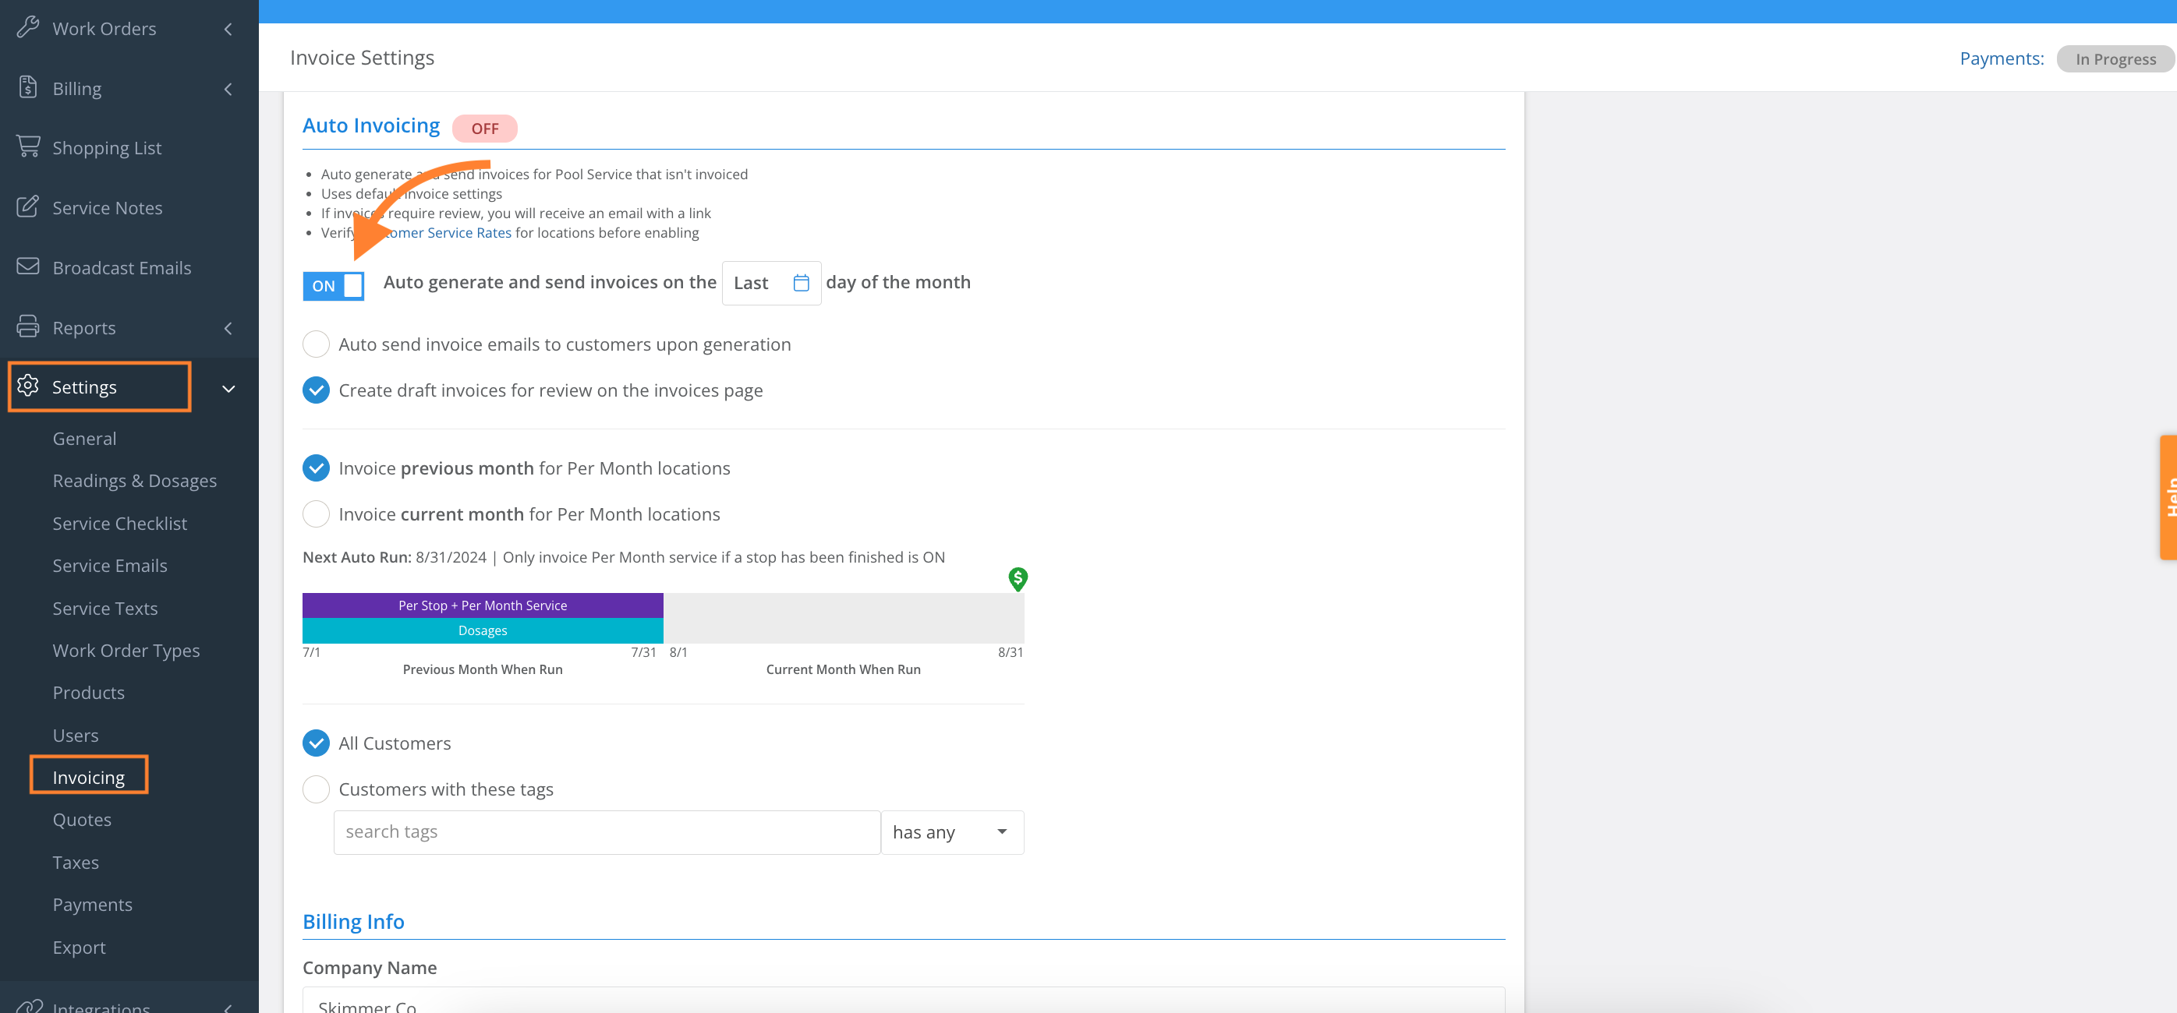This screenshot has width=2177, height=1013.
Task: Click the Previous Month When Run label
Action: tap(483, 669)
